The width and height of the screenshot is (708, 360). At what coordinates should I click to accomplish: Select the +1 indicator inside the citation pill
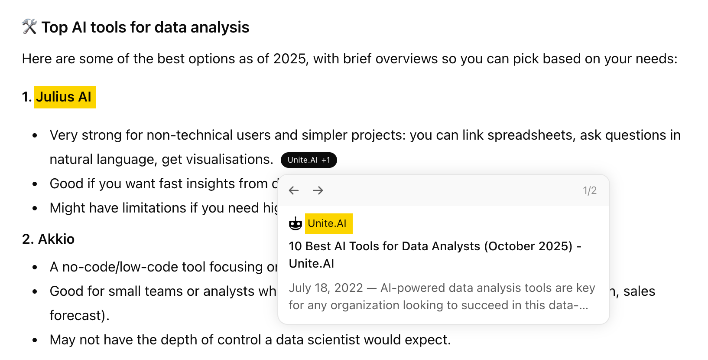pyautogui.click(x=326, y=160)
